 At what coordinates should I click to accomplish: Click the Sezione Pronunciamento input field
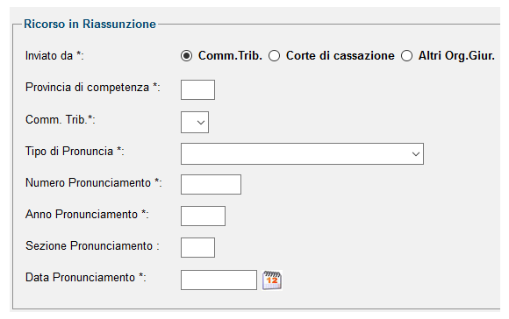197,247
